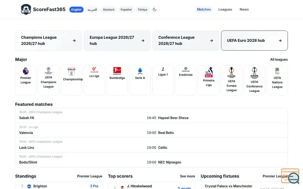
Task: Click Brighton team name in standings
Action: 40,186
